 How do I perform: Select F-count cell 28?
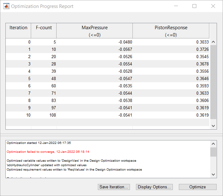[x=44, y=64]
